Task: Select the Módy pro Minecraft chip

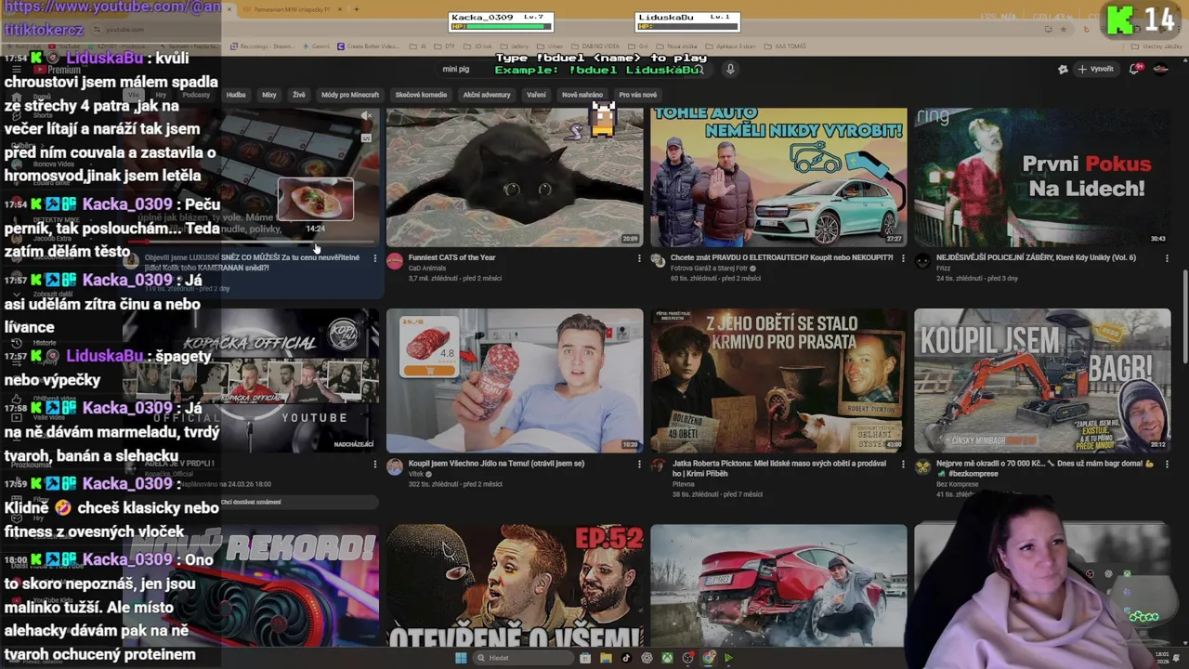Action: tap(350, 95)
